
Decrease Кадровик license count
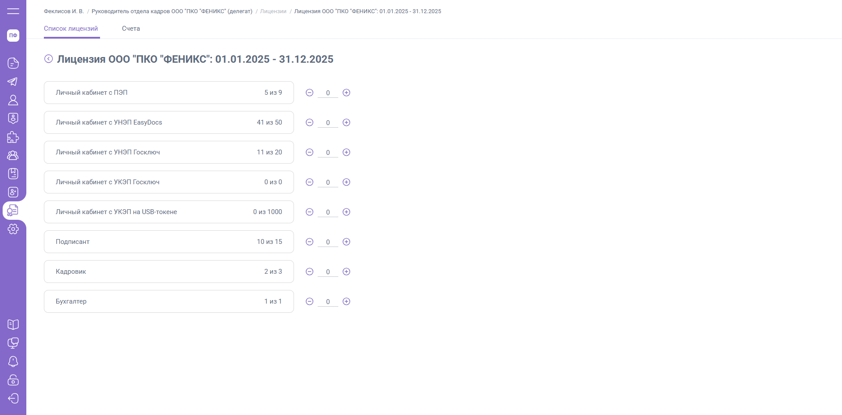click(x=309, y=272)
